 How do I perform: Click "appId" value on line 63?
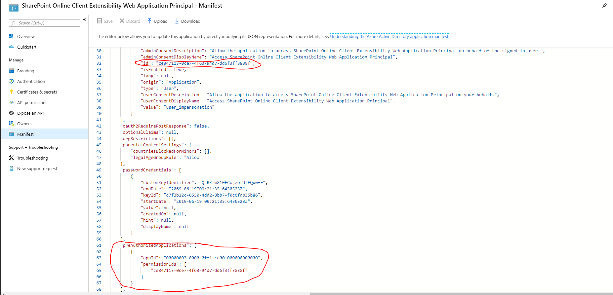point(212,258)
